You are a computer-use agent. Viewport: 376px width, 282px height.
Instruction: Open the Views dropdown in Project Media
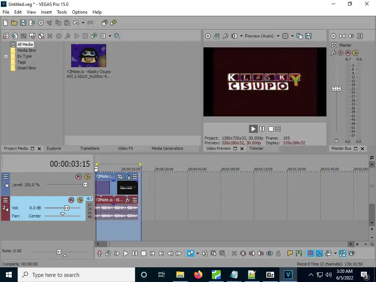(110, 36)
